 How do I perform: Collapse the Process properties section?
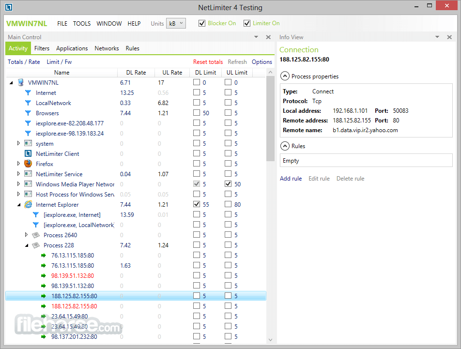click(285, 76)
